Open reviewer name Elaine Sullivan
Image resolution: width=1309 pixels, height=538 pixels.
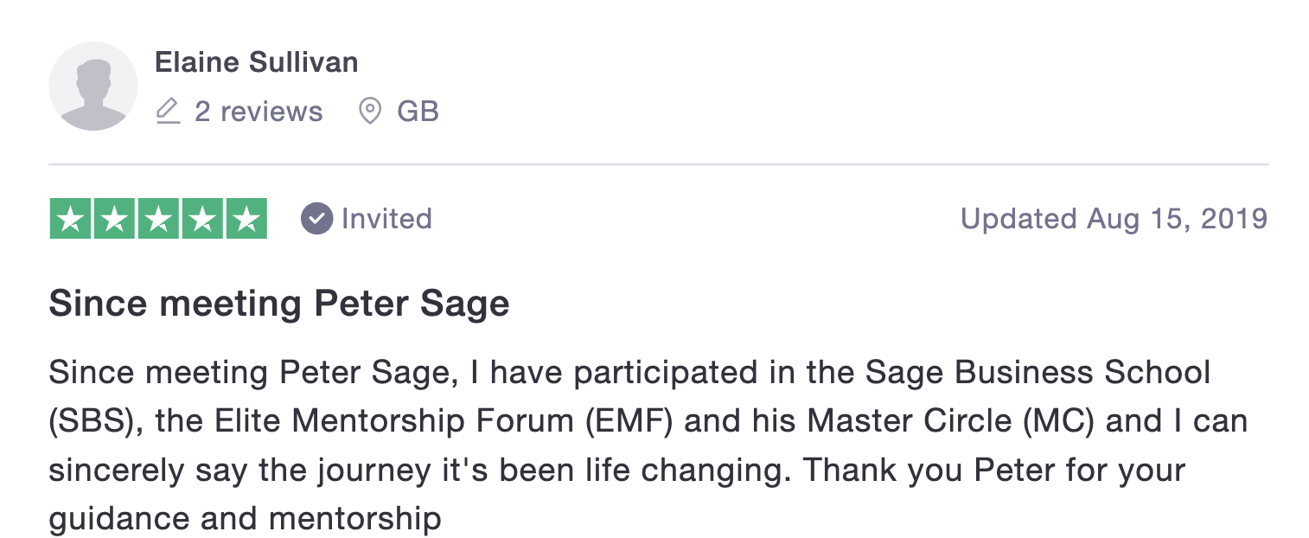pos(256,62)
